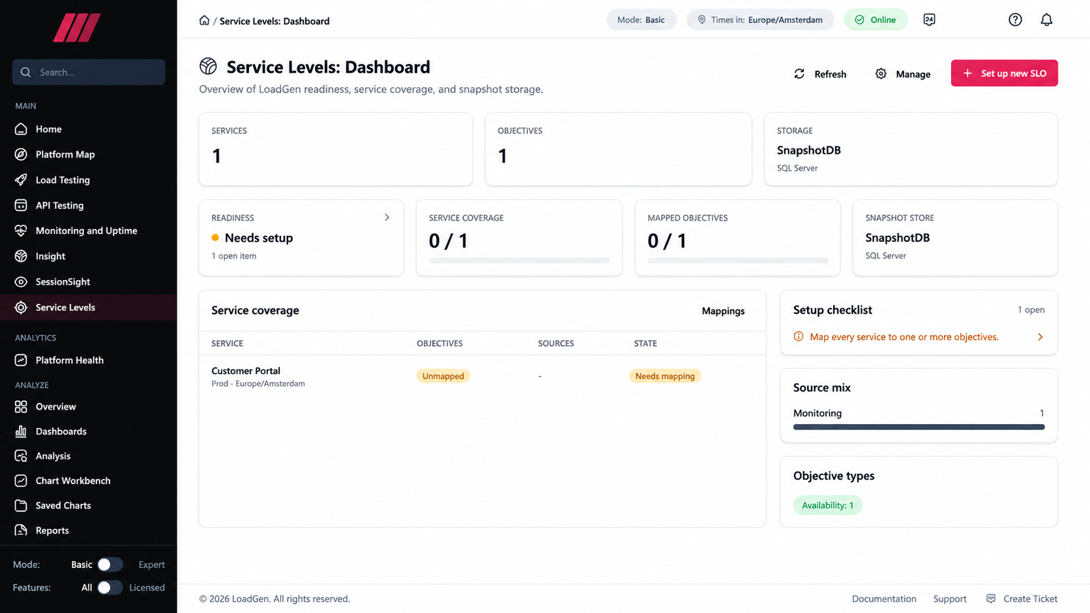Screen dimensions: 1090x613
Task: Click Map every service to objectives text
Action: pos(904,337)
